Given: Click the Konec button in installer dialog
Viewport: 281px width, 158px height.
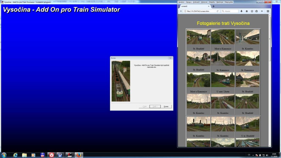Looking at the screenshot, I should [166, 106].
